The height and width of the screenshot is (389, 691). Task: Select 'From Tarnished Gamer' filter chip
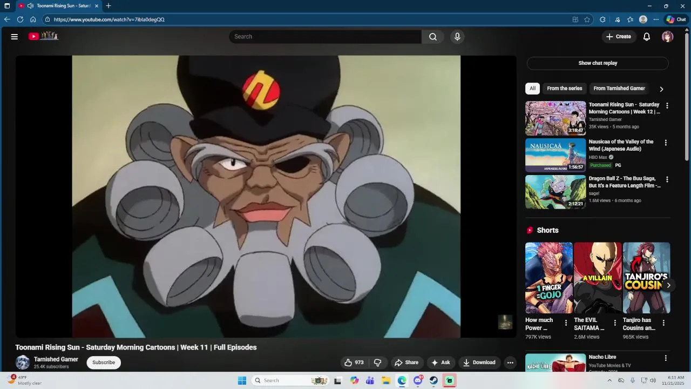click(619, 89)
